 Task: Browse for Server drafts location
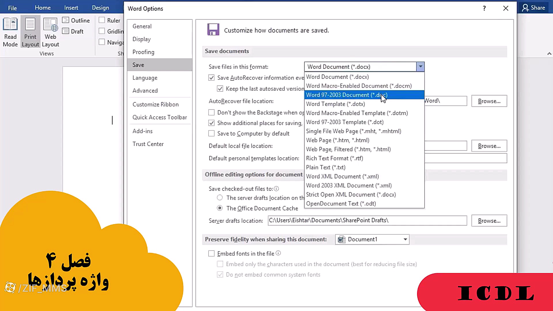coord(489,221)
